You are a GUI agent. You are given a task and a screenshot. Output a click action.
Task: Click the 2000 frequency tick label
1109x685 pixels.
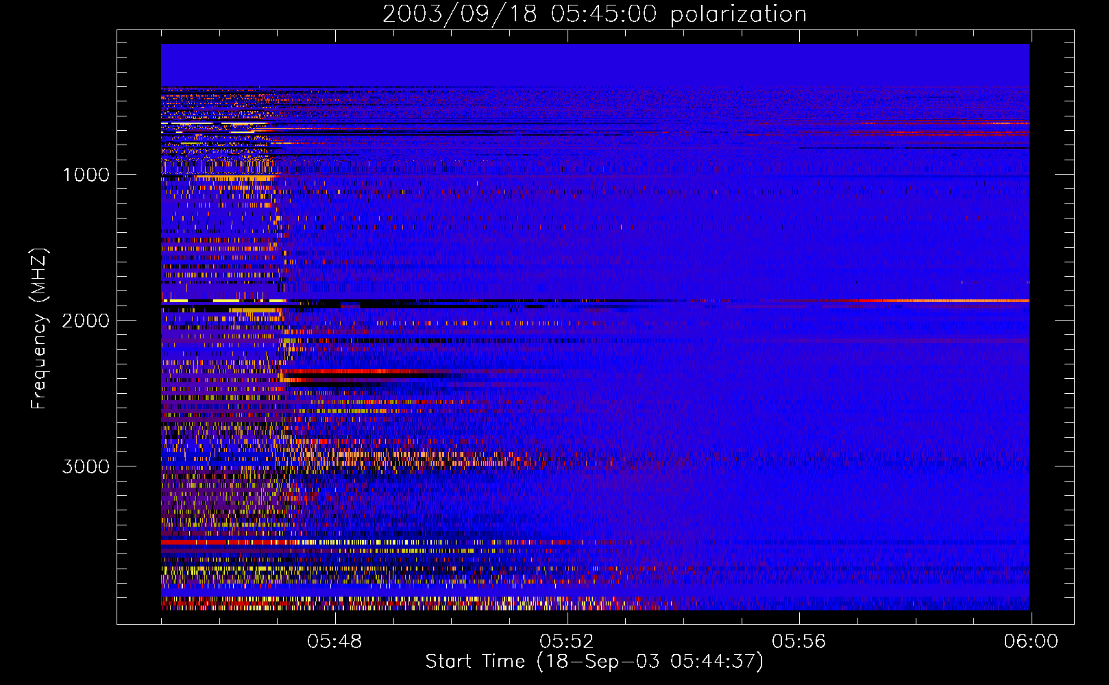click(x=86, y=321)
